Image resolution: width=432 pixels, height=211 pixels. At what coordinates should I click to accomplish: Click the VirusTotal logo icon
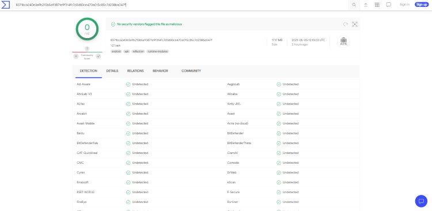coord(6,5)
